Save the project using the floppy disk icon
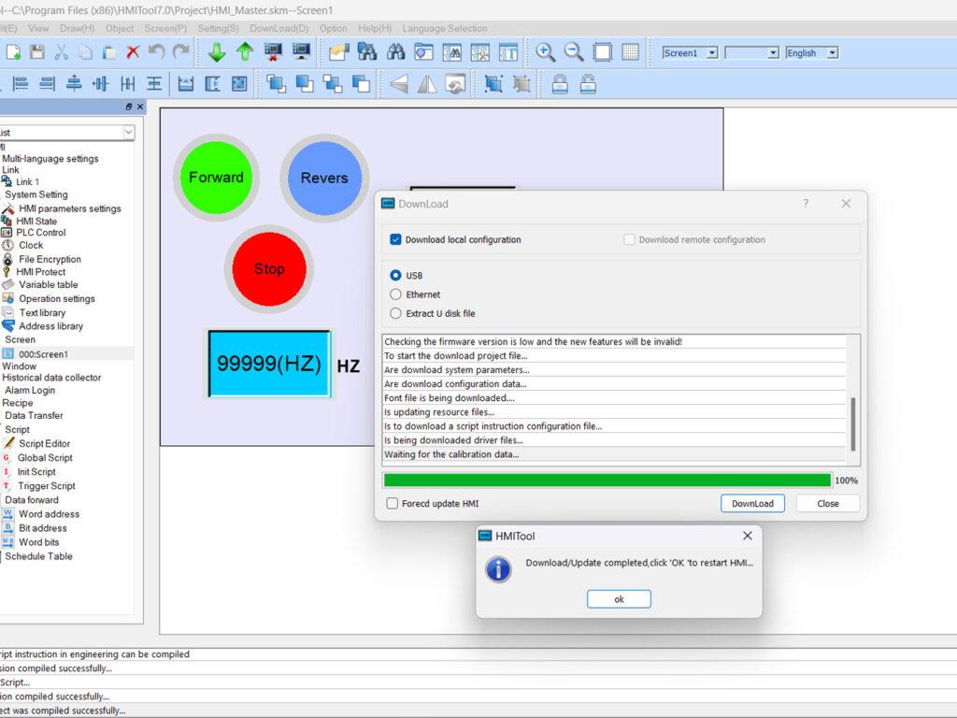 pos(37,52)
